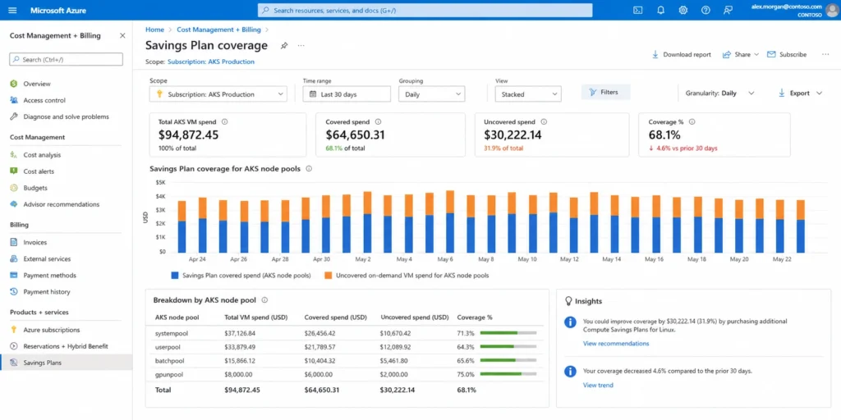Viewport: 841px width, 420px height.
Task: Click View trend link
Action: [598, 385]
